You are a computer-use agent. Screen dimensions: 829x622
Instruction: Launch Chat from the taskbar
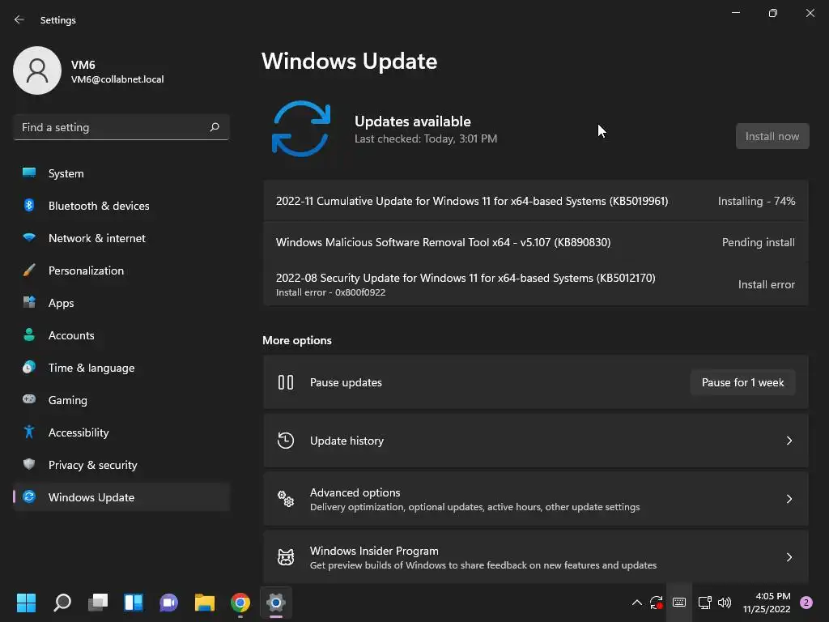click(168, 603)
